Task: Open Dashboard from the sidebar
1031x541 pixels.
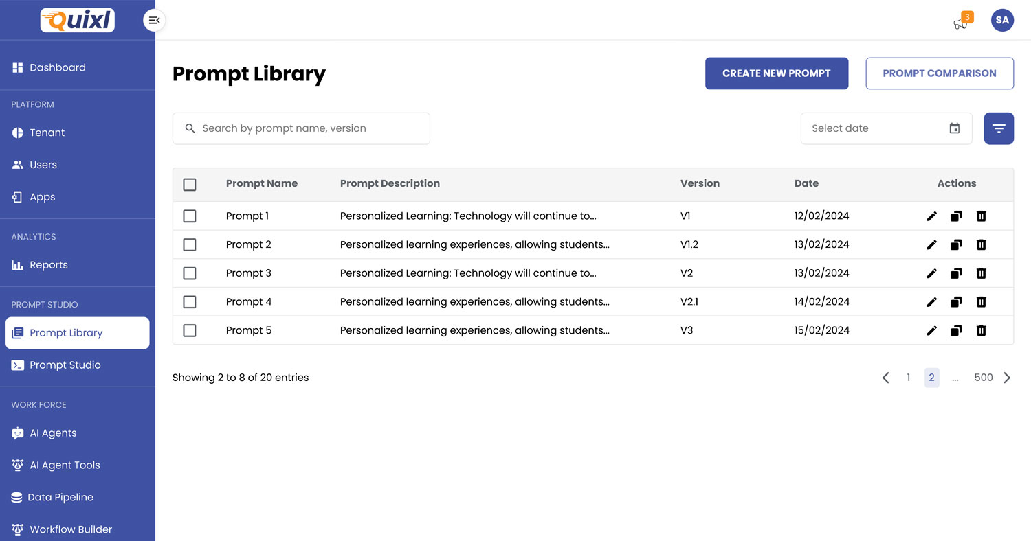Action: point(58,67)
